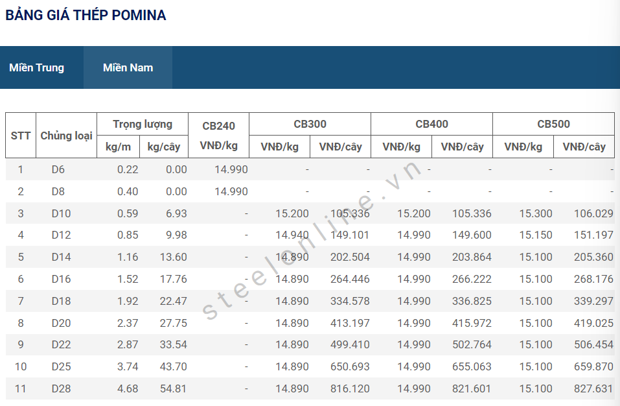Click the 827.631 CB500 price
The width and height of the screenshot is (620, 406).
593,388
